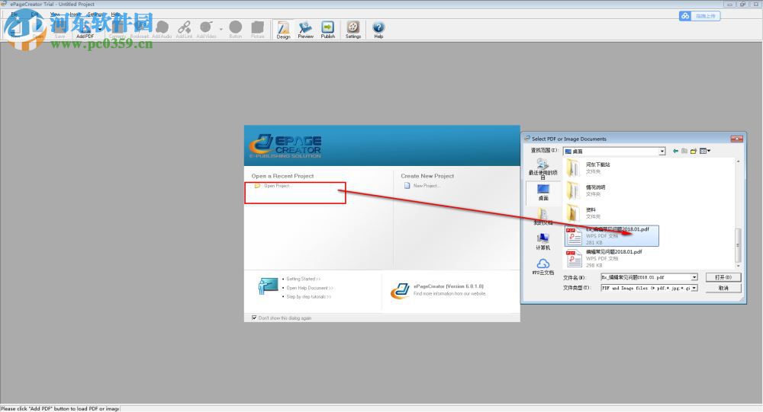Select 桌面 (Desktop) in dialog sidebar
The width and height of the screenshot is (763, 412).
(543, 193)
